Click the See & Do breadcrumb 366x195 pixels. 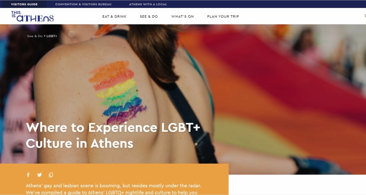[35, 36]
